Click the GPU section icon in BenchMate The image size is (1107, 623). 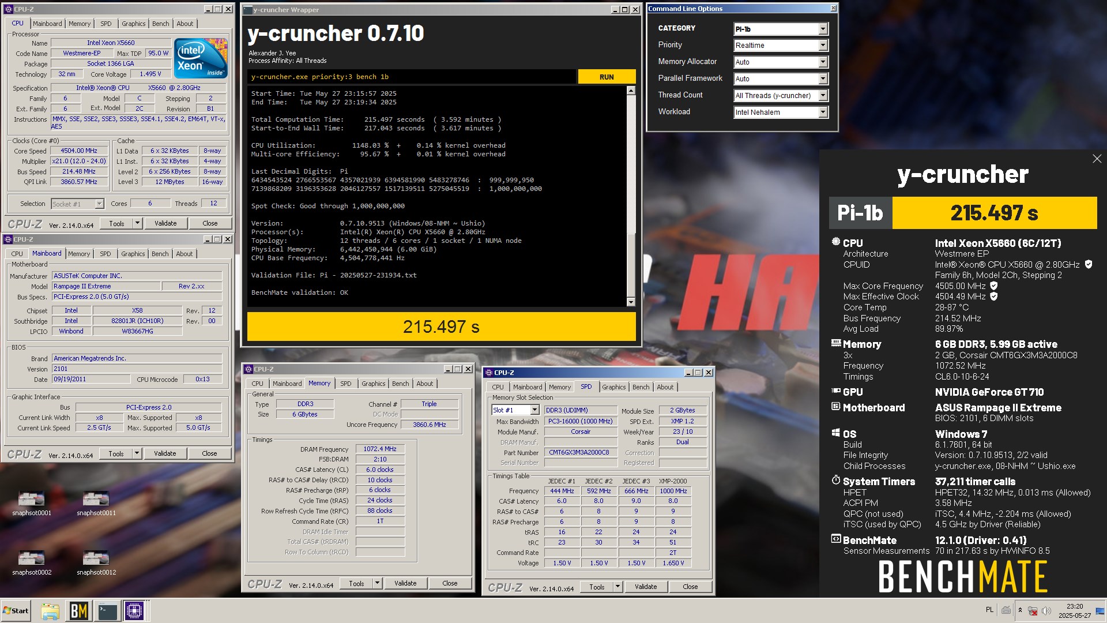[x=835, y=391]
